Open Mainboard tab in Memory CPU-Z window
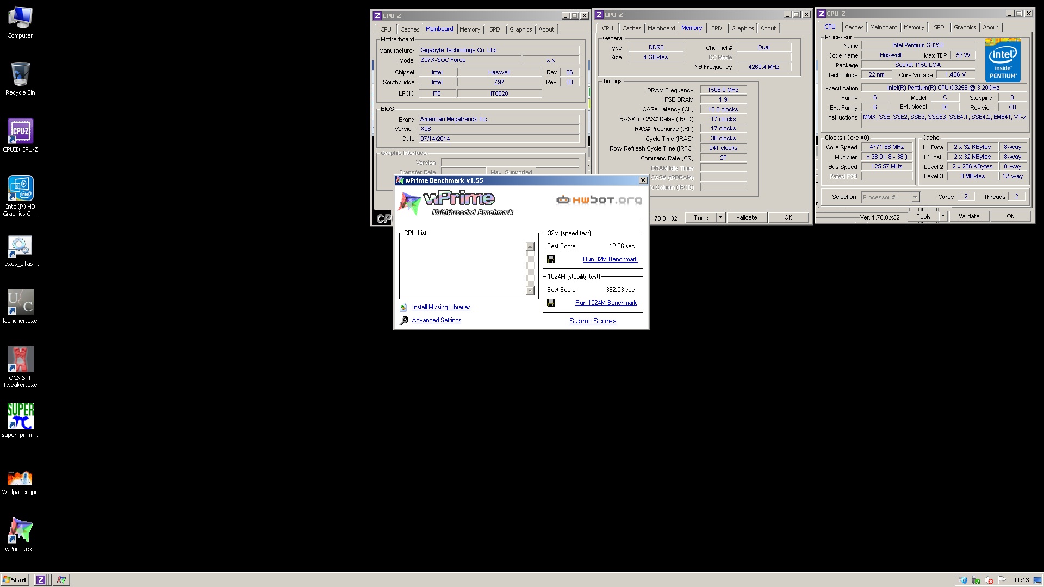1044x587 pixels. coord(661,28)
